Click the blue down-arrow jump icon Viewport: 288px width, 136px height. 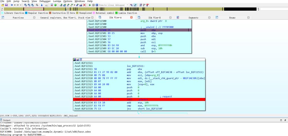pos(42,5)
